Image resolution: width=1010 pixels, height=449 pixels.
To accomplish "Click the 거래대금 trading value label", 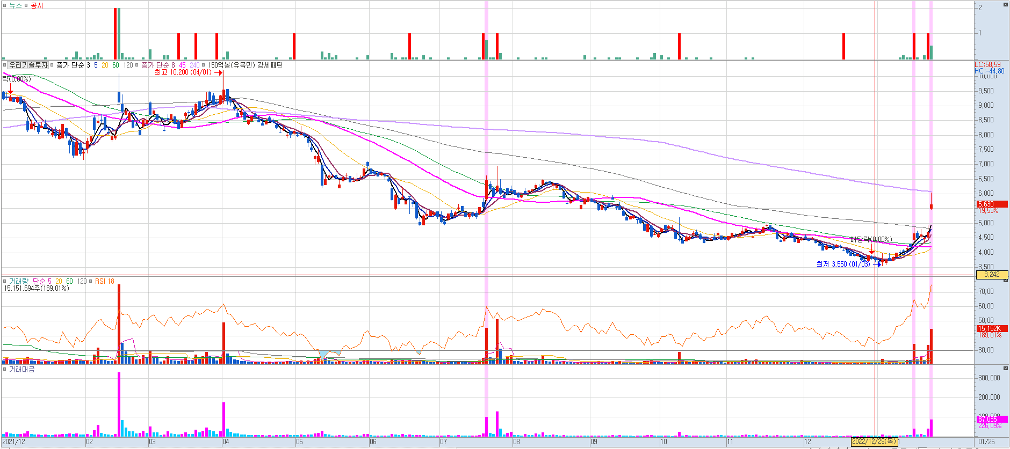I will coord(21,369).
